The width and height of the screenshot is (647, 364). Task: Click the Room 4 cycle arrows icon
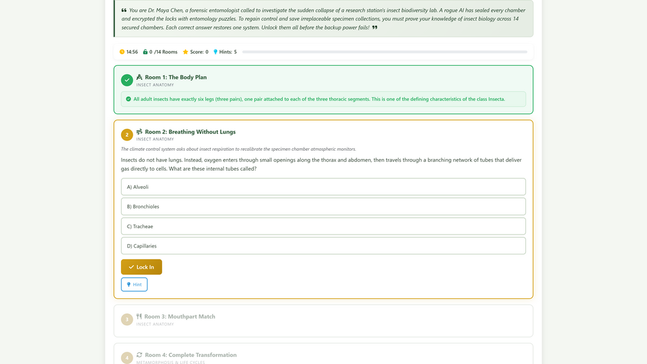coord(140,355)
